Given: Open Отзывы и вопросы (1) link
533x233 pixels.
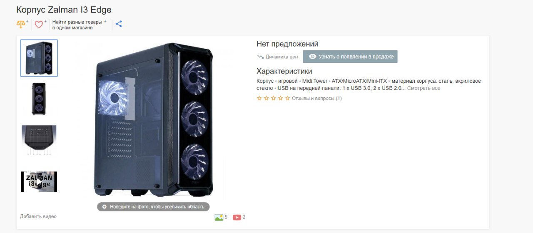Looking at the screenshot, I should click(317, 98).
